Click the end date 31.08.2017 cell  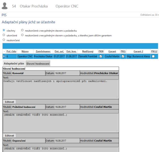(71, 56)
